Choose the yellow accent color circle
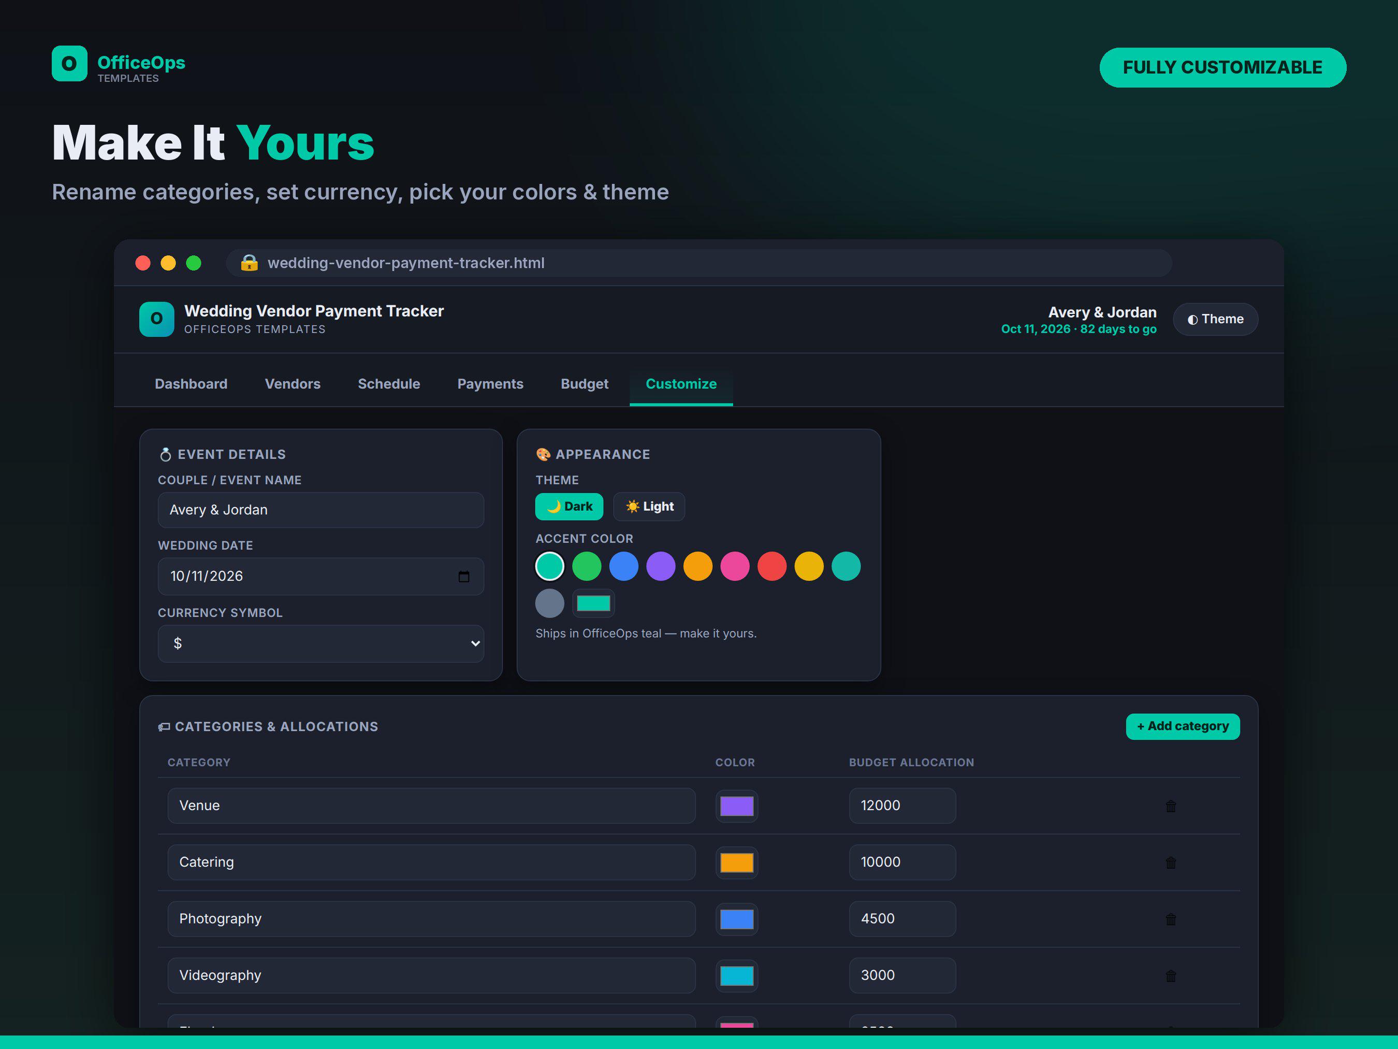 [809, 566]
